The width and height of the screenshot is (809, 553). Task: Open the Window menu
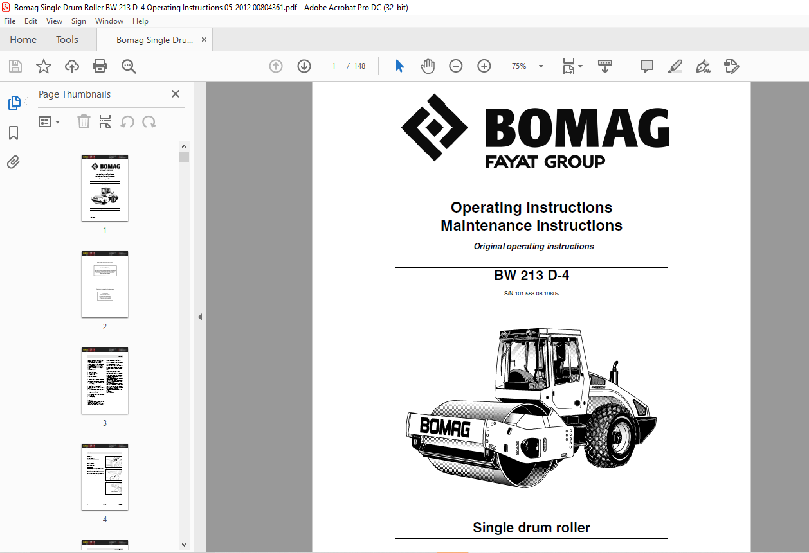(x=109, y=21)
